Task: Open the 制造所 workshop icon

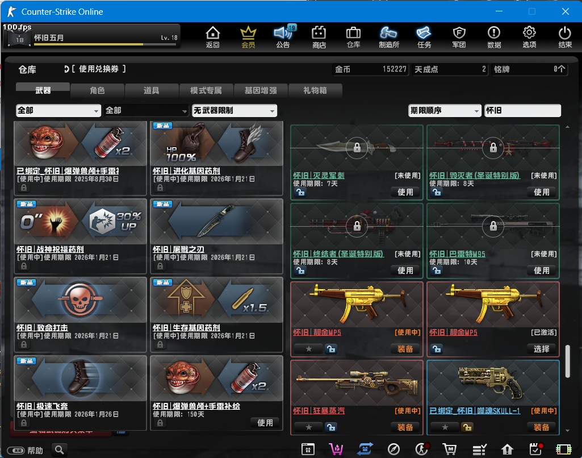Action: pos(388,37)
